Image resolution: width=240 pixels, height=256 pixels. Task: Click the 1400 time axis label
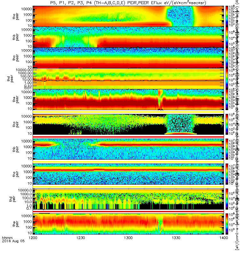224,238
